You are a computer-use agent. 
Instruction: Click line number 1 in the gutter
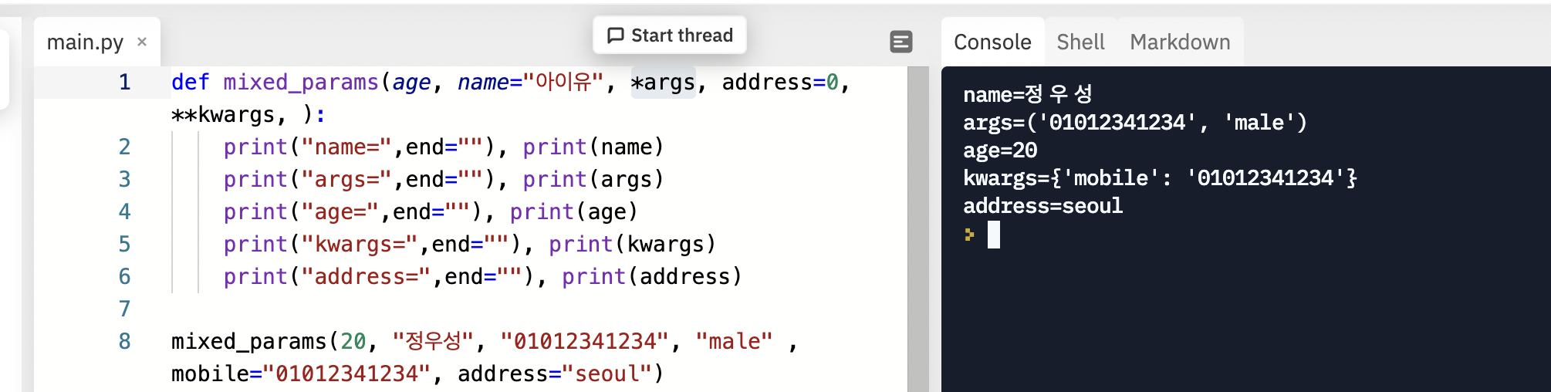click(x=125, y=82)
